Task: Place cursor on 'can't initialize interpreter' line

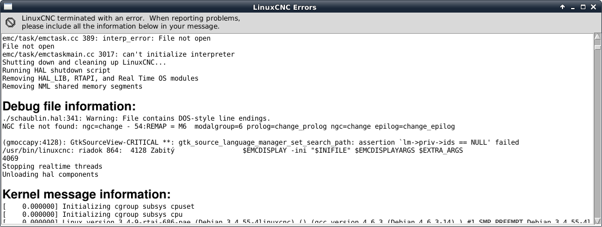Action: tap(118, 54)
